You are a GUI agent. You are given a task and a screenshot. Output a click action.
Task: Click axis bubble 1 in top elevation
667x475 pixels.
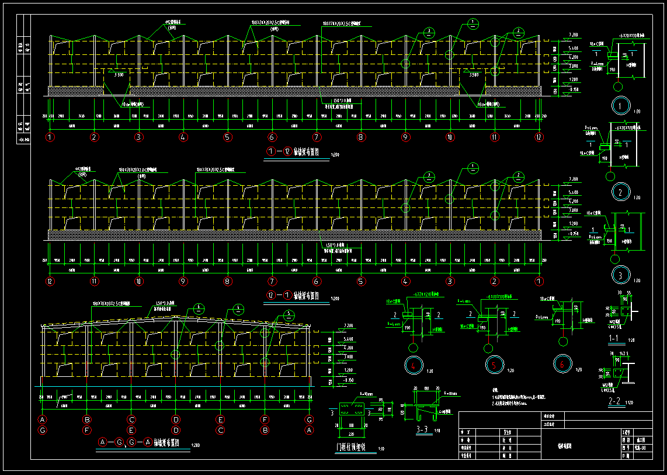[50, 138]
